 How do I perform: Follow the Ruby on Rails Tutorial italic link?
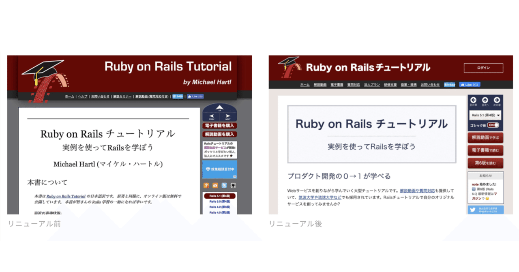coord(66,196)
